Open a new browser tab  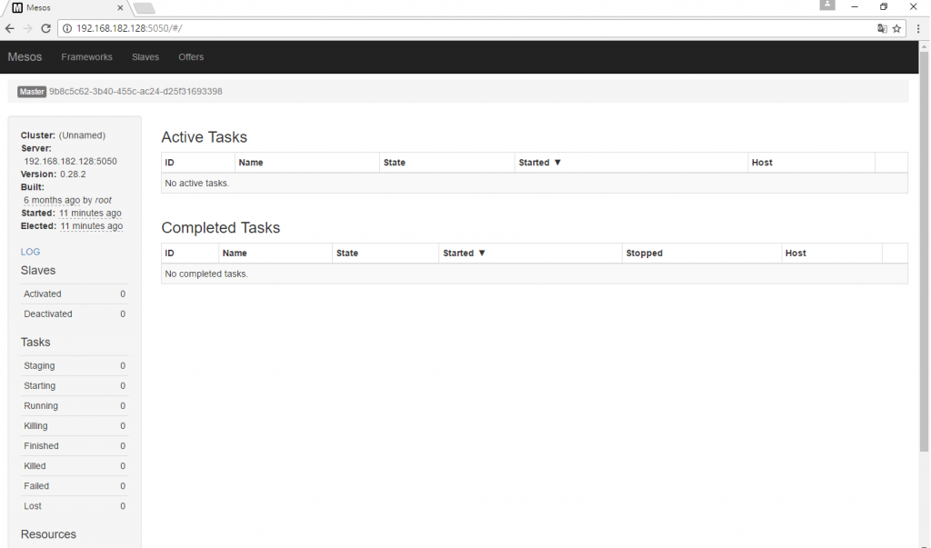(145, 7)
